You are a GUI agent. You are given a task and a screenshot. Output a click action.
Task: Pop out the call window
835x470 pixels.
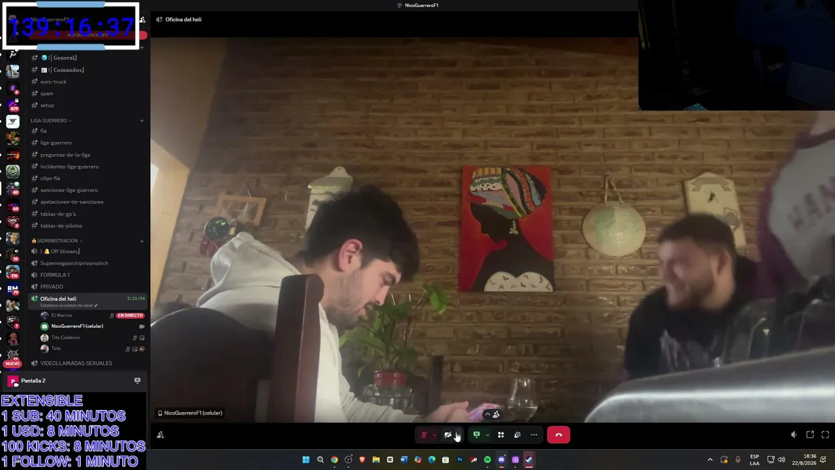(810, 435)
